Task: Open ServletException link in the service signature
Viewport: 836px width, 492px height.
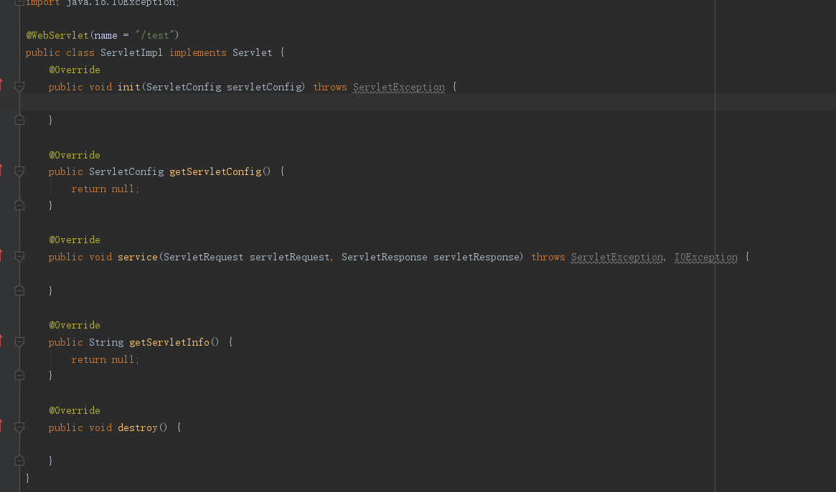Action: point(616,257)
